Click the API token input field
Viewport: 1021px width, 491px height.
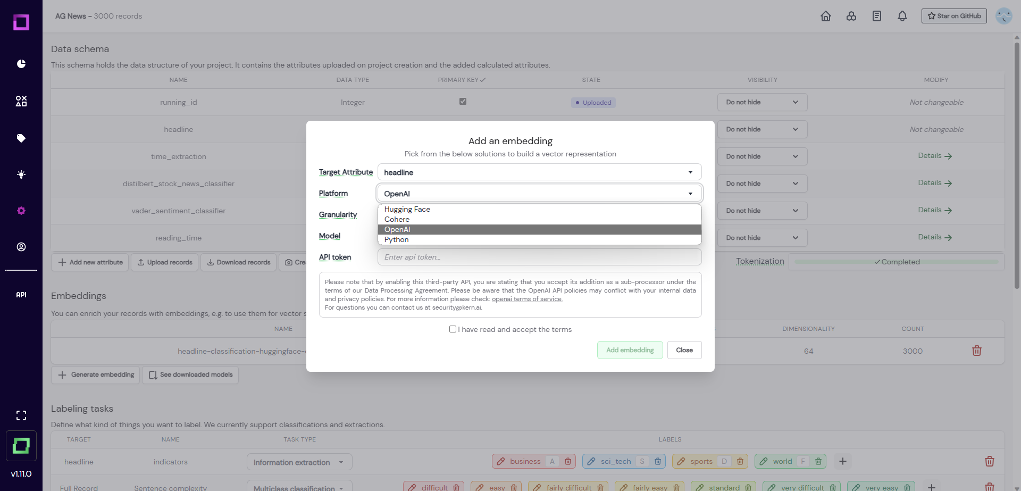(x=540, y=257)
